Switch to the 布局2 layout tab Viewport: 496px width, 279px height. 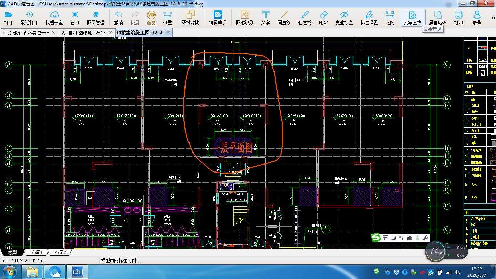tap(60, 252)
